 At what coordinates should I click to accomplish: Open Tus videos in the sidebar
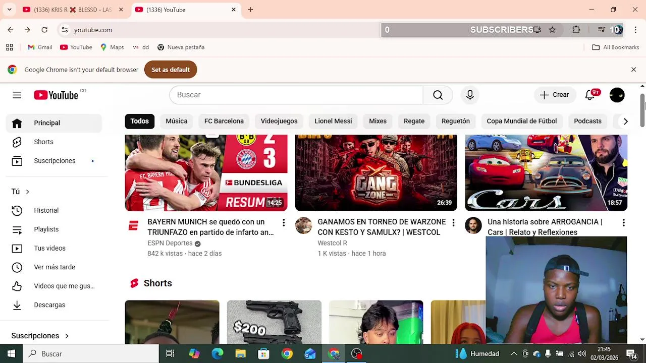(55, 248)
